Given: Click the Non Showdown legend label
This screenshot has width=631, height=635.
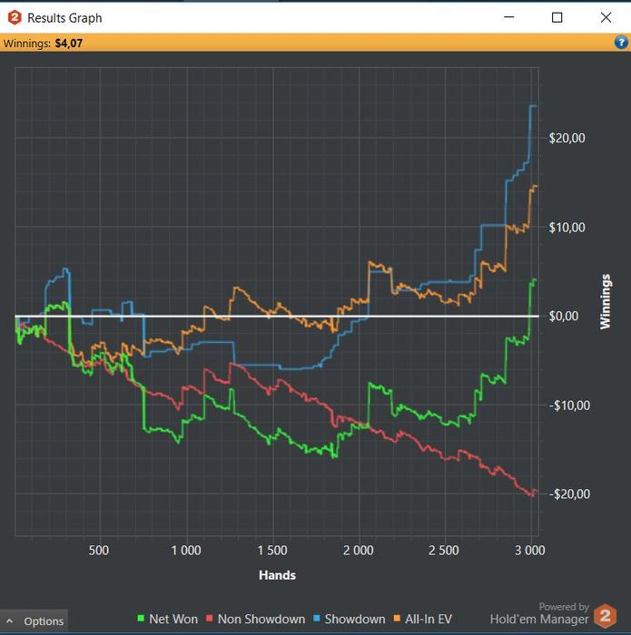Looking at the screenshot, I should pos(261,619).
